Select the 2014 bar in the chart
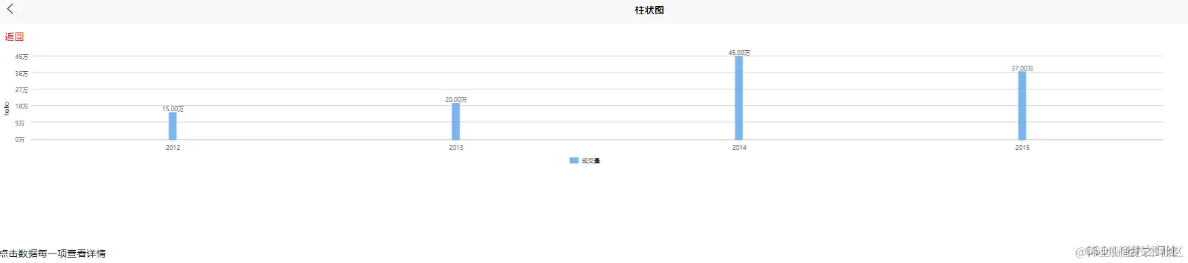This screenshot has width=1188, height=263. [x=739, y=98]
